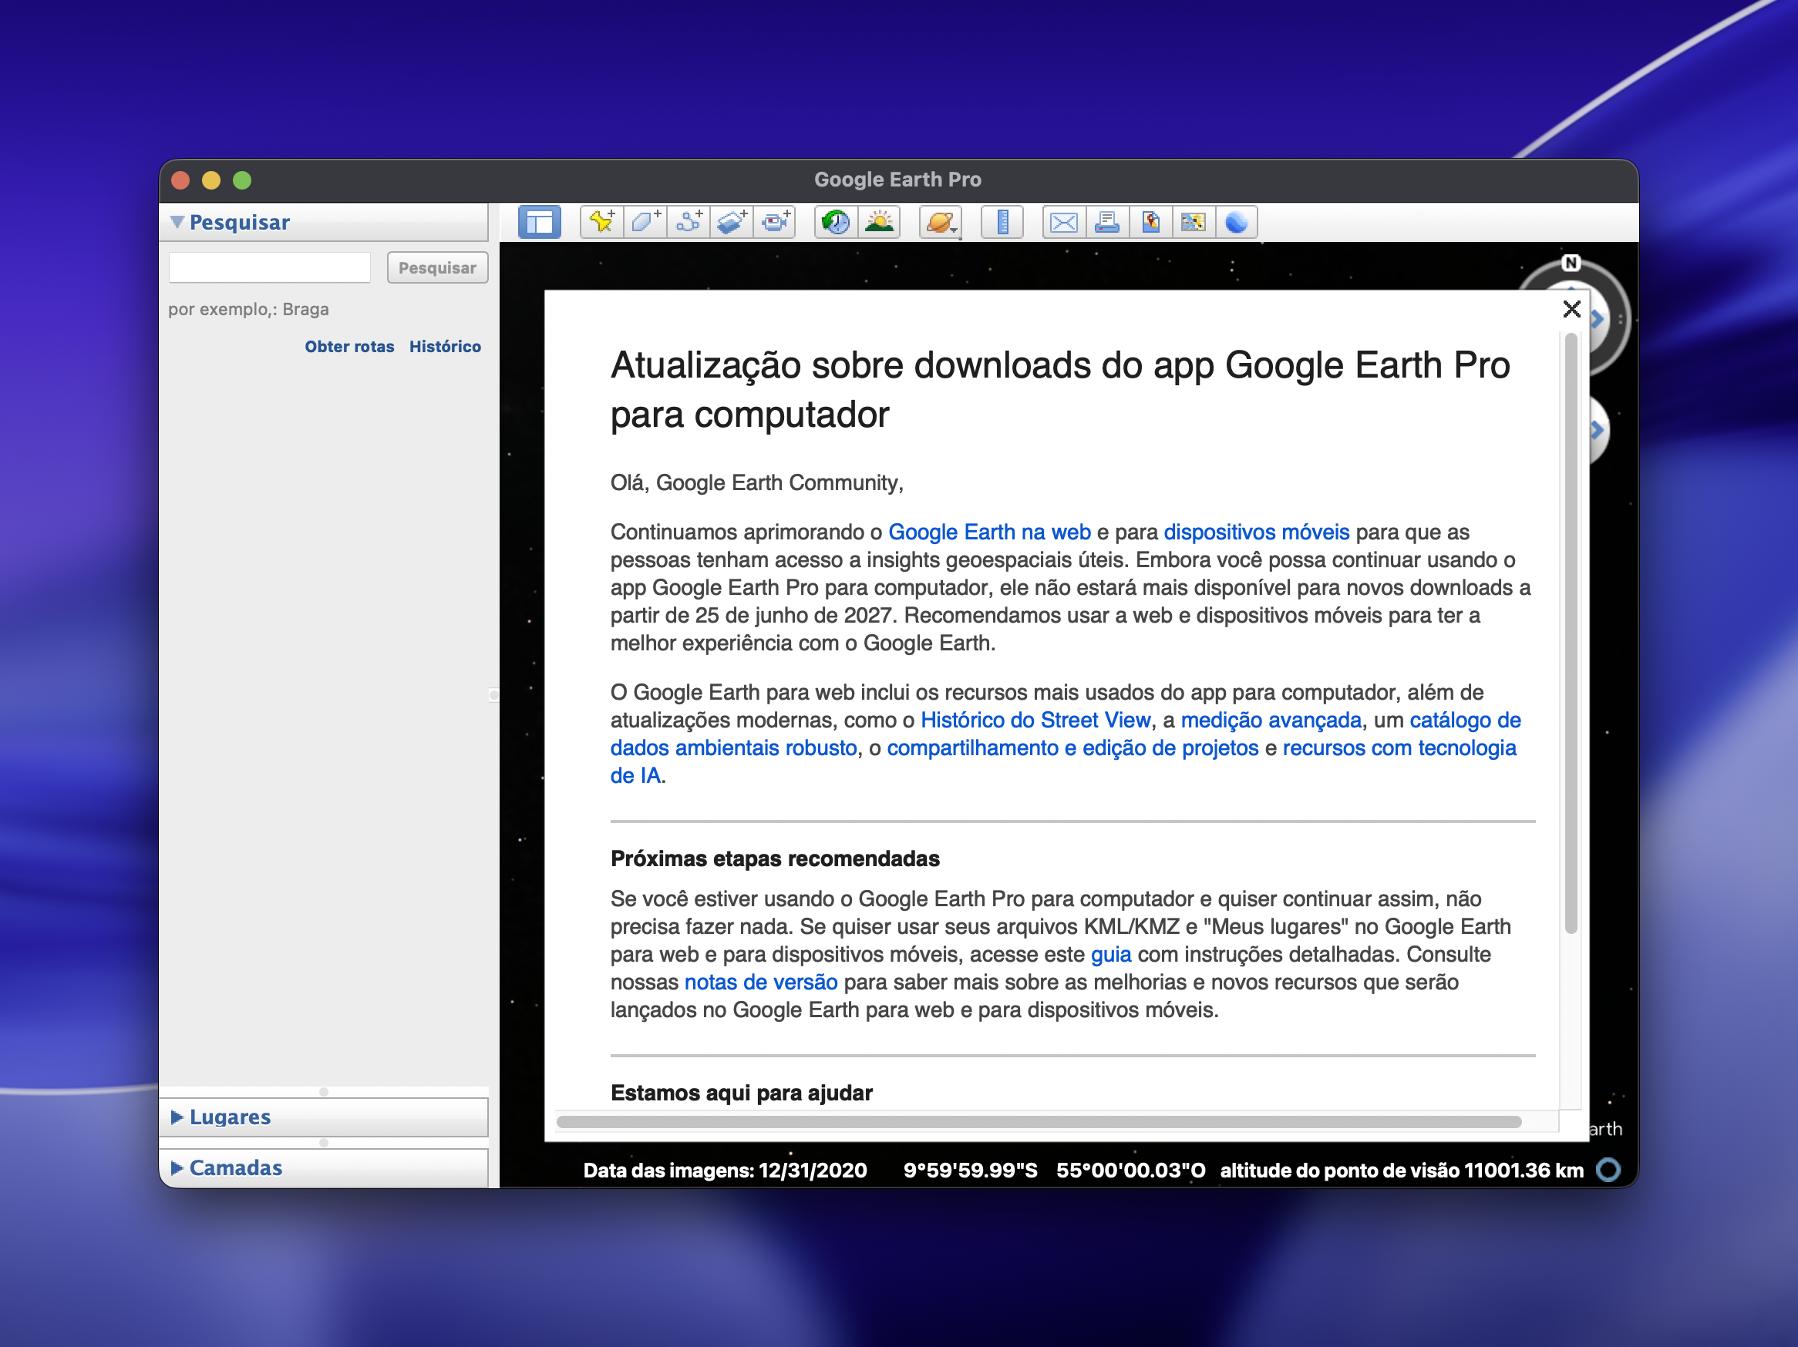Open recursos com tecnologia de IA link
Viewport: 1798px width, 1347px height.
[x=1399, y=747]
